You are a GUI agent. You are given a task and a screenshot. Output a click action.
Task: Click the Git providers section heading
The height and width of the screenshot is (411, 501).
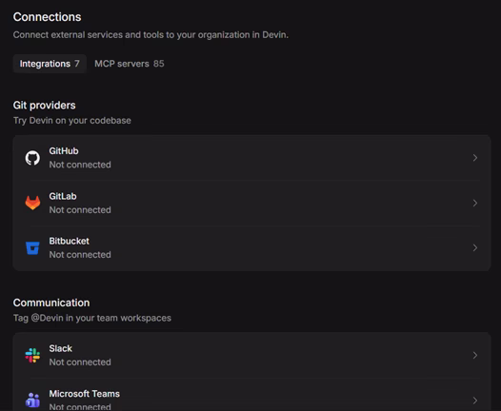[45, 106]
